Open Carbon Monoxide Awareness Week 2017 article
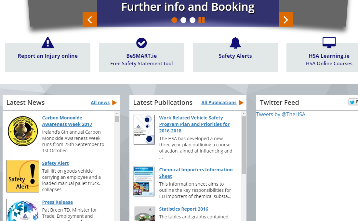 67,121
